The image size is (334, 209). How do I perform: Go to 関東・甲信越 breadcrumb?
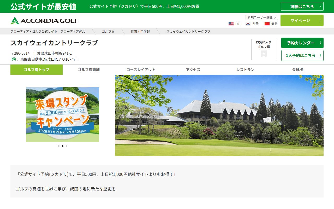pos(140,31)
